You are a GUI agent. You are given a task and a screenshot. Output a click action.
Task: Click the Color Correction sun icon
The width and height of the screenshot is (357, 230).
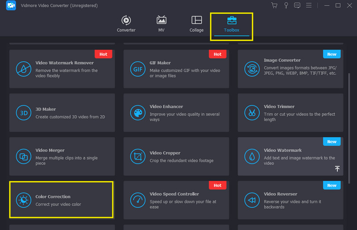click(x=23, y=200)
